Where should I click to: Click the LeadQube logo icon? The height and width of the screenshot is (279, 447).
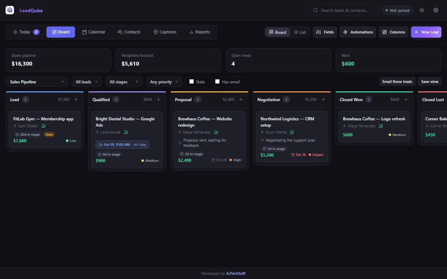pos(10,10)
